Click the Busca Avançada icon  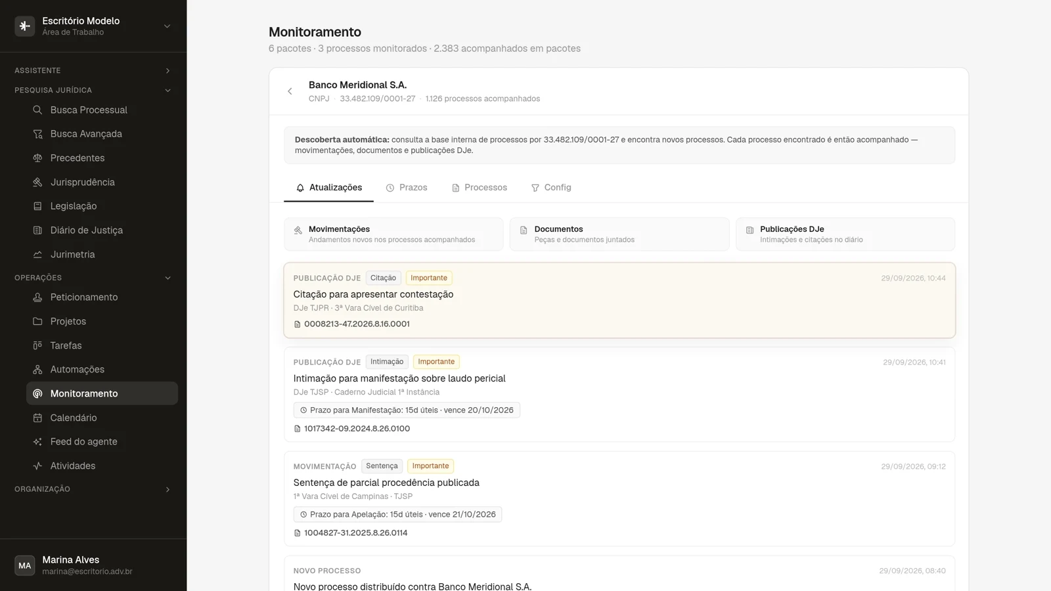(x=37, y=134)
